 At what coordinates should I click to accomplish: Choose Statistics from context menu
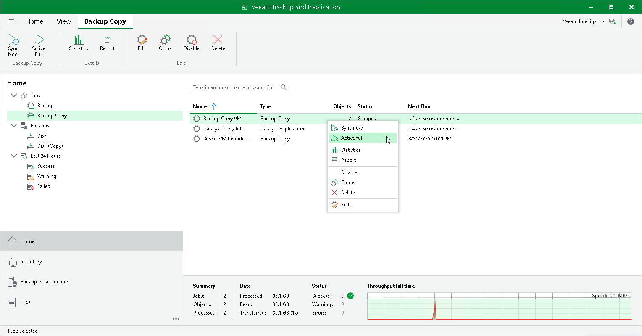tap(363, 150)
